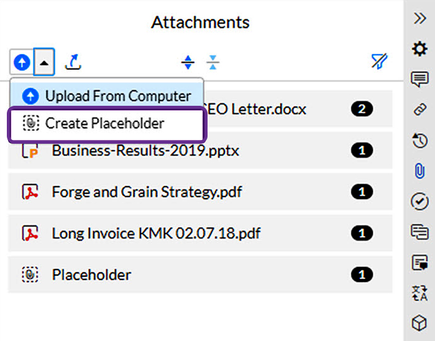
Task: Open the comments panel icon
Action: coord(420,79)
